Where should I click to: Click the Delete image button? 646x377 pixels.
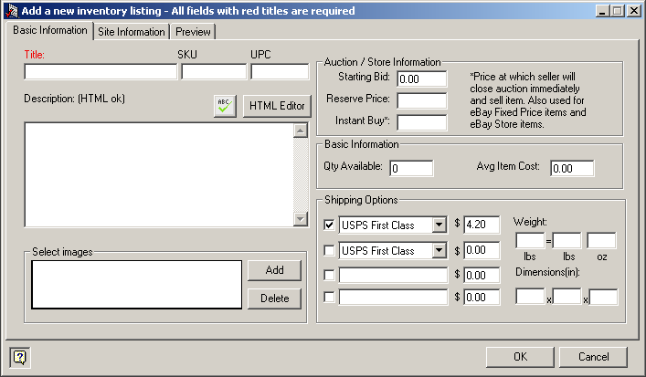[x=274, y=298]
